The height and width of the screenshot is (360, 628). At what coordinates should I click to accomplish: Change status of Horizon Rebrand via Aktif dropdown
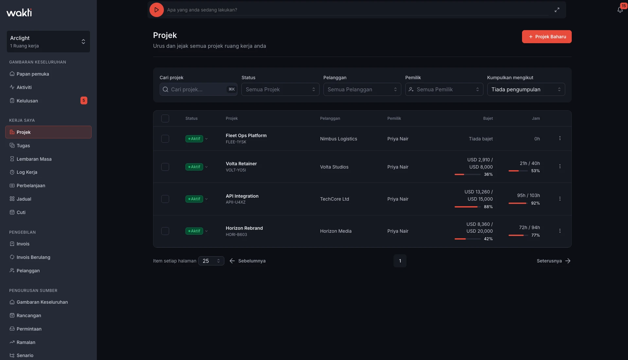pyautogui.click(x=197, y=231)
